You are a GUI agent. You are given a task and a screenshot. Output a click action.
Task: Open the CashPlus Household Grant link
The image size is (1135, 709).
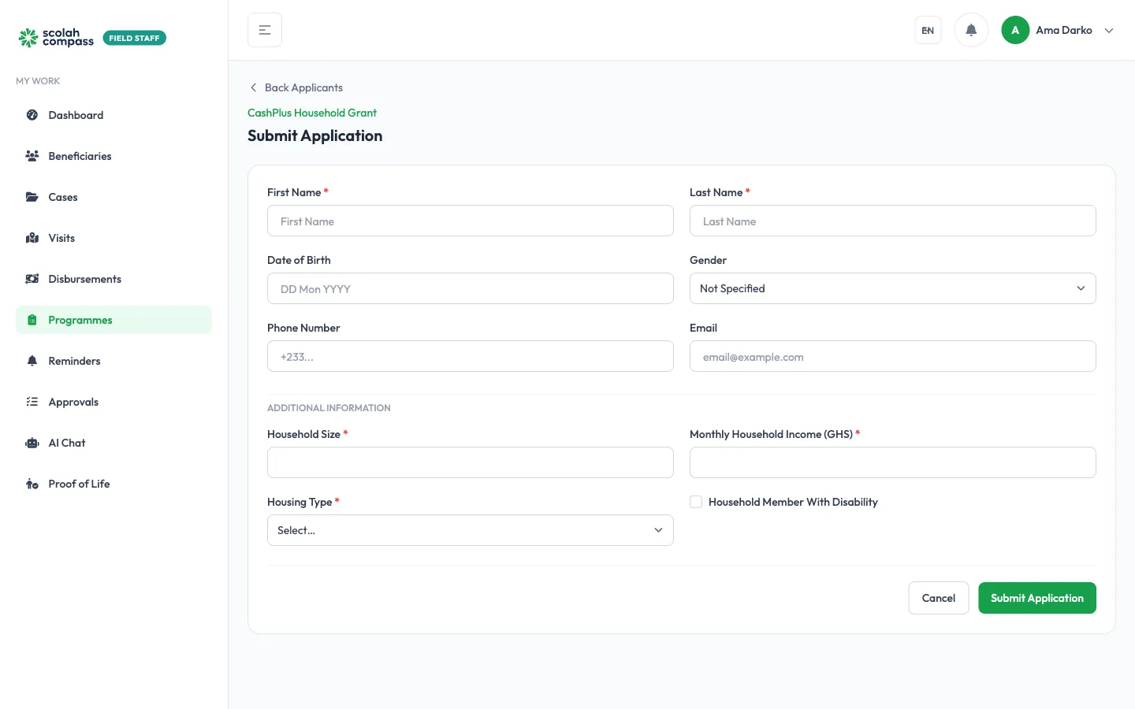pos(312,113)
